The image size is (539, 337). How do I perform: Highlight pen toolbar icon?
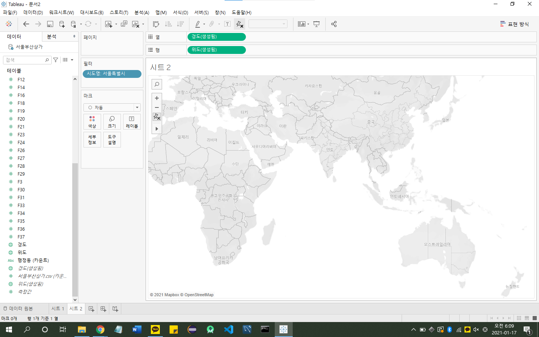[x=198, y=24]
